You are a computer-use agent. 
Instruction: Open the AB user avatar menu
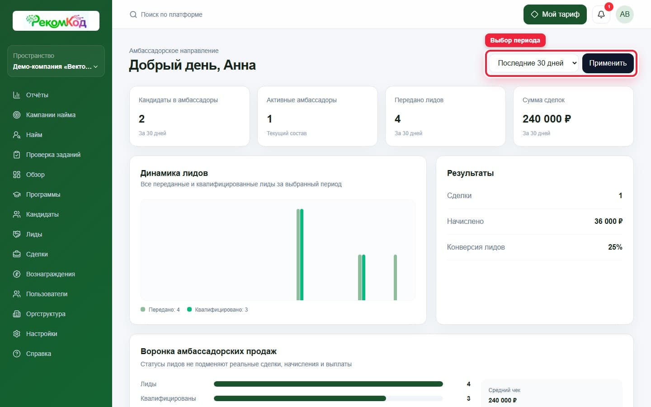pyautogui.click(x=625, y=14)
